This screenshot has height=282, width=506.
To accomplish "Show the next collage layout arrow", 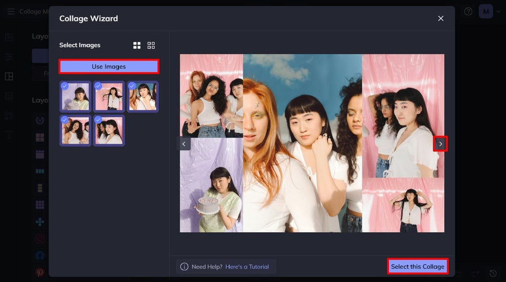I will pyautogui.click(x=440, y=144).
